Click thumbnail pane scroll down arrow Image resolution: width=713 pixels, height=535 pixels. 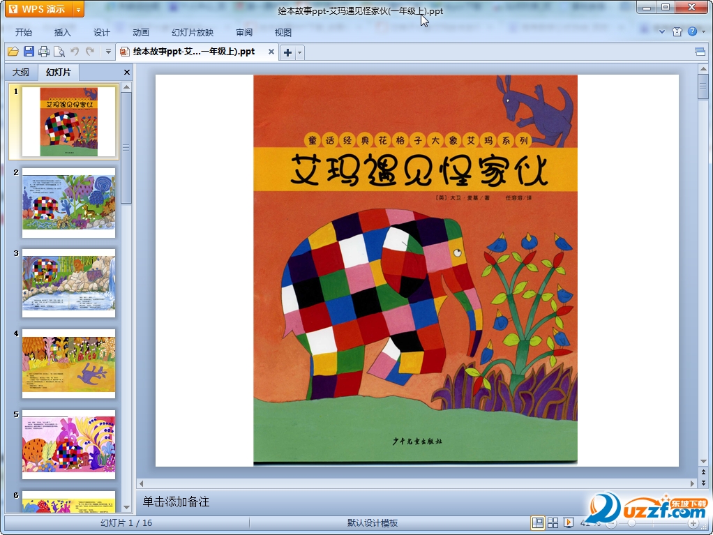(127, 508)
